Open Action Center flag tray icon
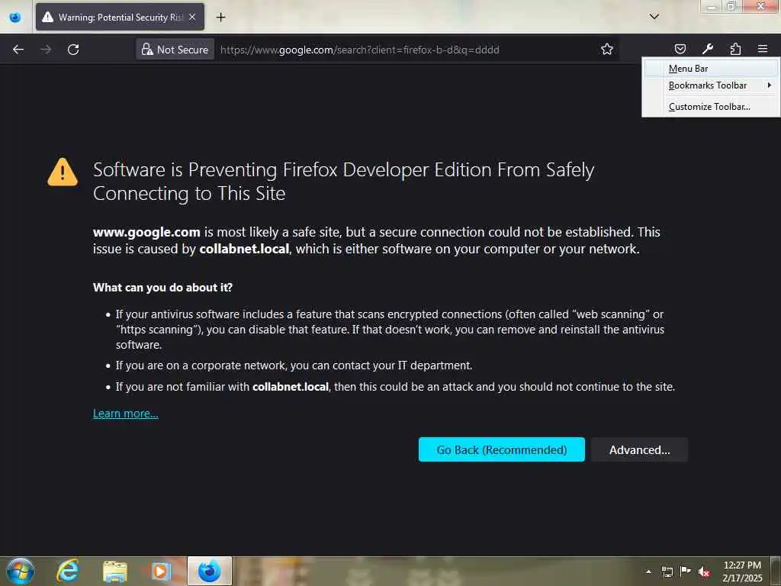Viewport: 781px width, 586px height. click(x=686, y=571)
